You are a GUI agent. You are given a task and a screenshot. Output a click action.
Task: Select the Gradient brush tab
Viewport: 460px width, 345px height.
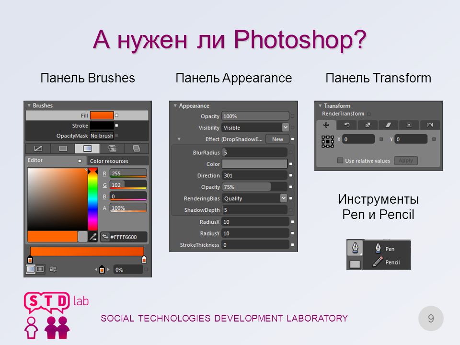pyautogui.click(x=87, y=149)
